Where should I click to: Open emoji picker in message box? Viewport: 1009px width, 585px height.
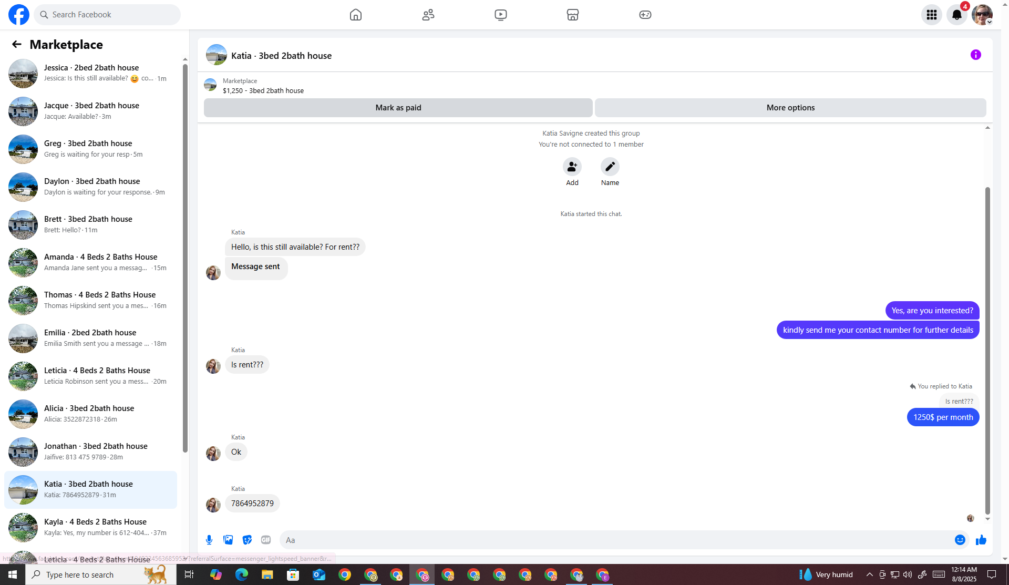pyautogui.click(x=960, y=540)
